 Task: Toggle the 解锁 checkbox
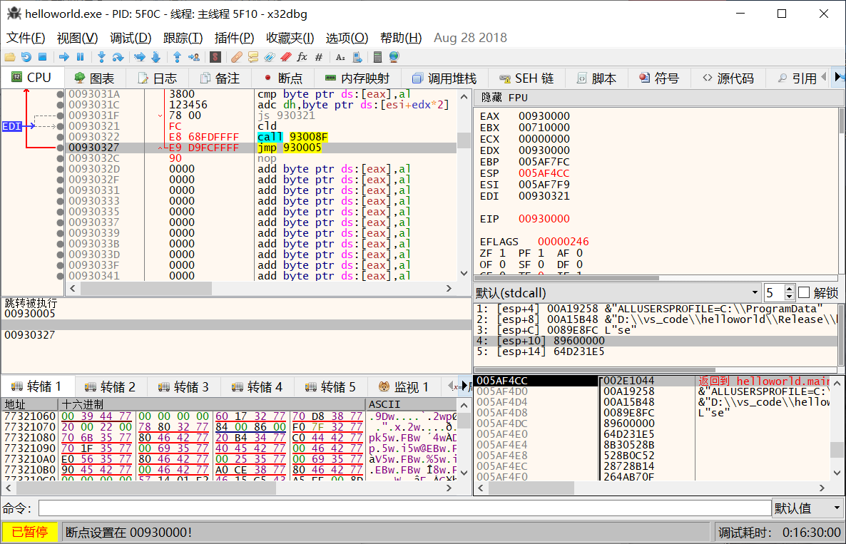[x=804, y=293]
